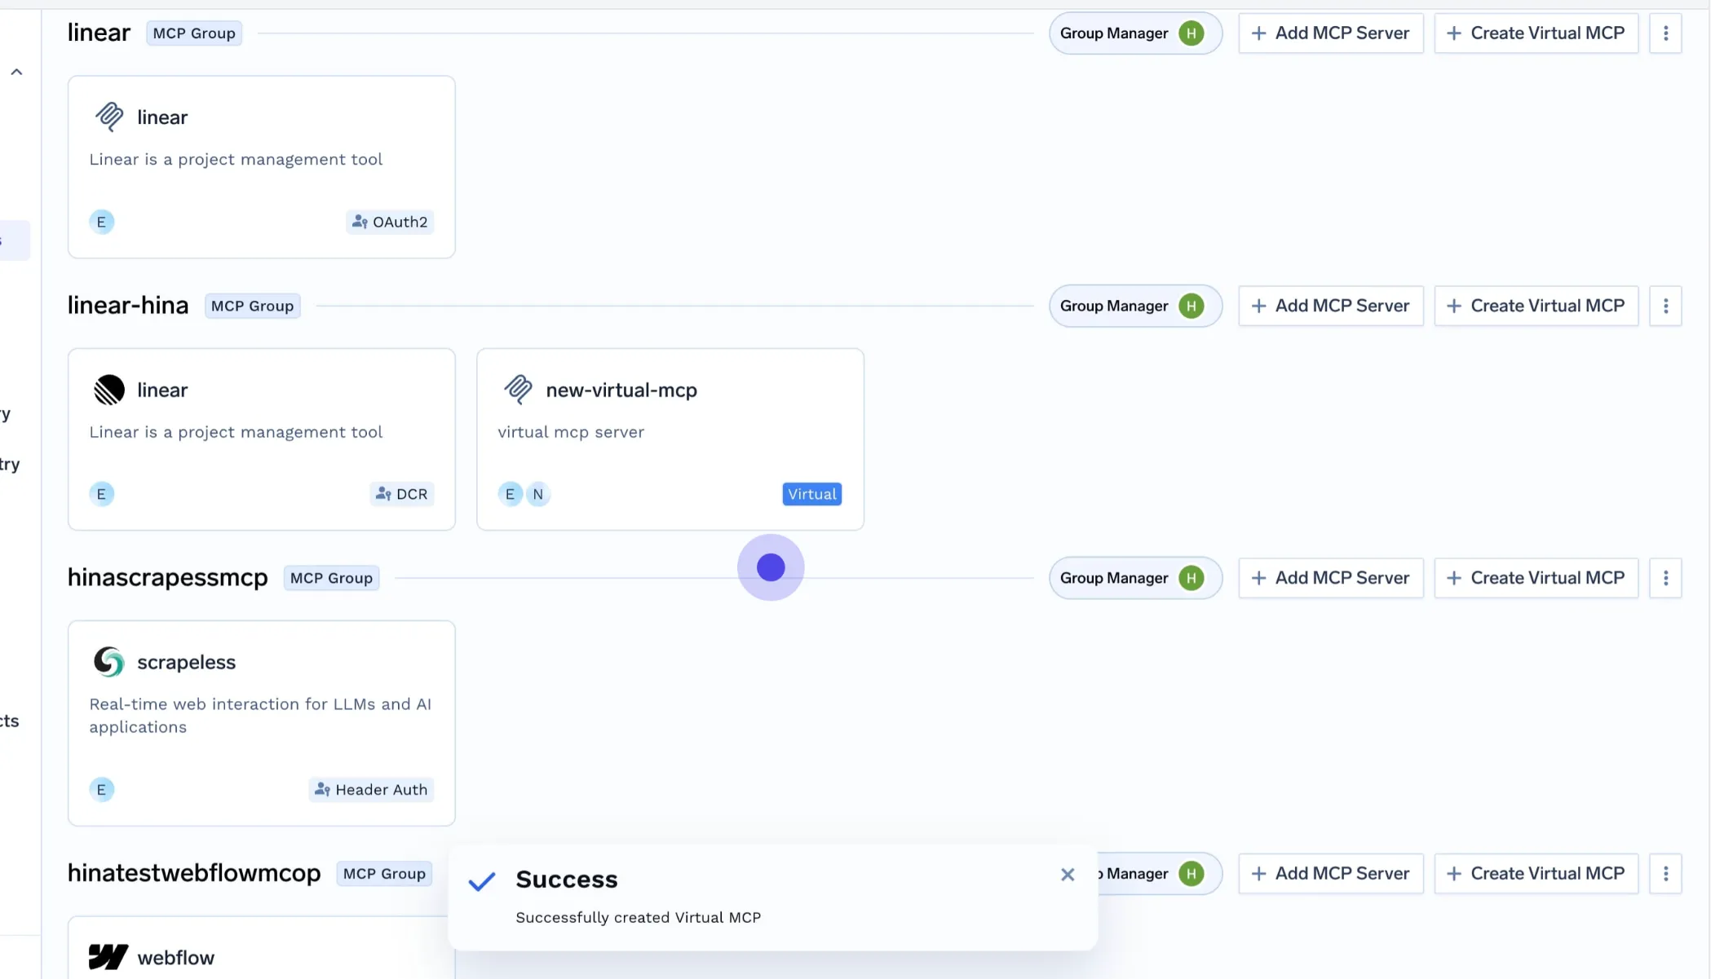Click the Virtual tag on new-virtual-mcp
This screenshot has width=1711, height=979.
(811, 494)
